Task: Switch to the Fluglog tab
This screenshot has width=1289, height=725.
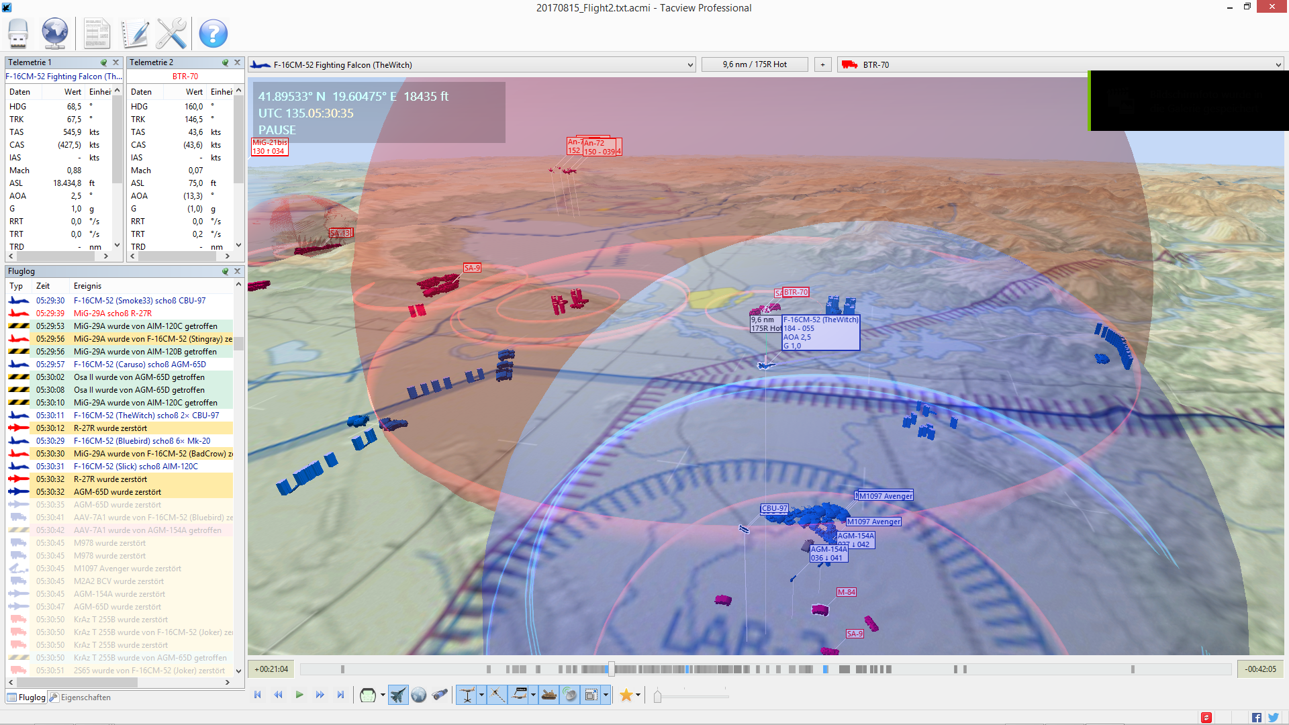Action: tap(26, 697)
